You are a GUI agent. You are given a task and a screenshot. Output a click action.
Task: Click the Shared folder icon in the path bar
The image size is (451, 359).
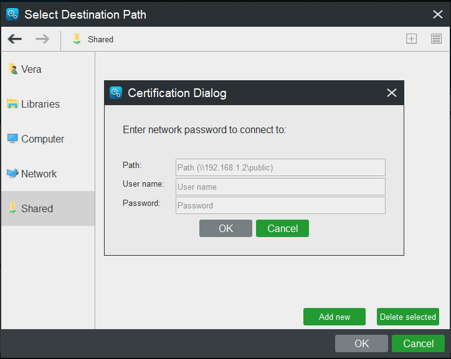coord(77,39)
